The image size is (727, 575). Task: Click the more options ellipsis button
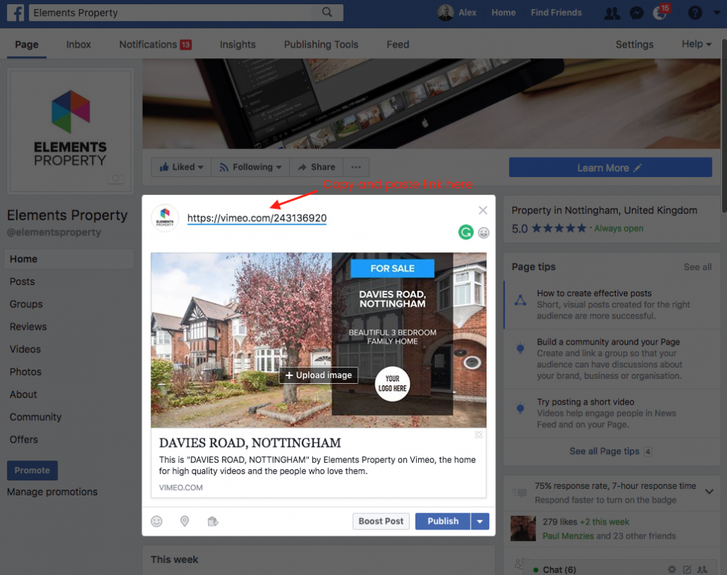[x=356, y=167]
